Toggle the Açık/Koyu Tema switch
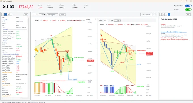This screenshot has height=103, width=193. coord(188,6)
